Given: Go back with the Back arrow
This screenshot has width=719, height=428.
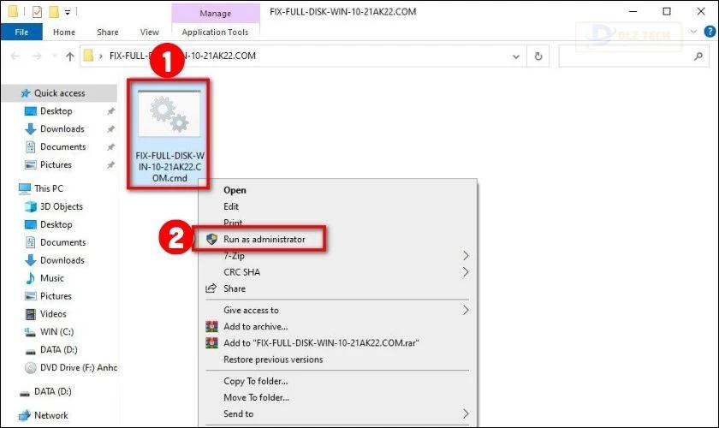Looking at the screenshot, I should pyautogui.click(x=15, y=56).
